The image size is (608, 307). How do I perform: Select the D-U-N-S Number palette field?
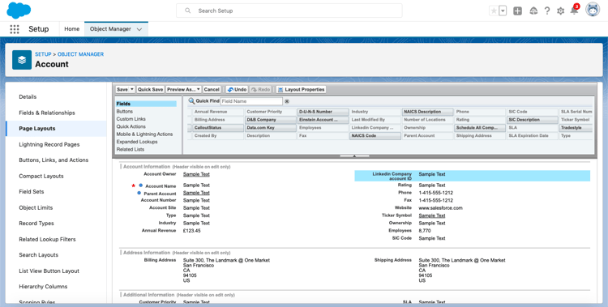pos(323,112)
